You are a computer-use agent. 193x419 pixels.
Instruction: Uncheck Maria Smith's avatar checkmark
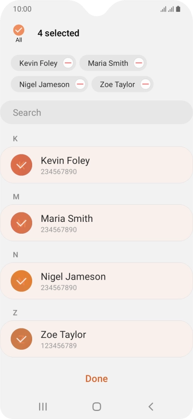21,223
